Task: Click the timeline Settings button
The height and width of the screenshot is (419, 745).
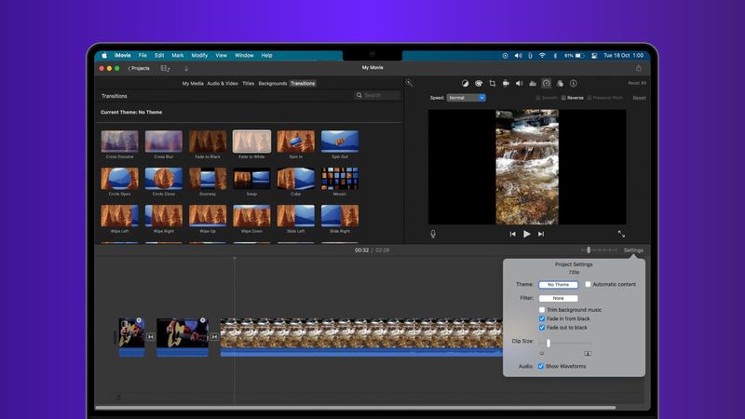Action: pos(633,250)
